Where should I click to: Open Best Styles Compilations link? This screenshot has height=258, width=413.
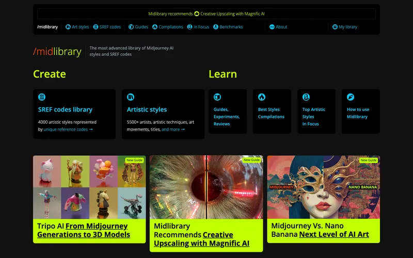pos(271,113)
